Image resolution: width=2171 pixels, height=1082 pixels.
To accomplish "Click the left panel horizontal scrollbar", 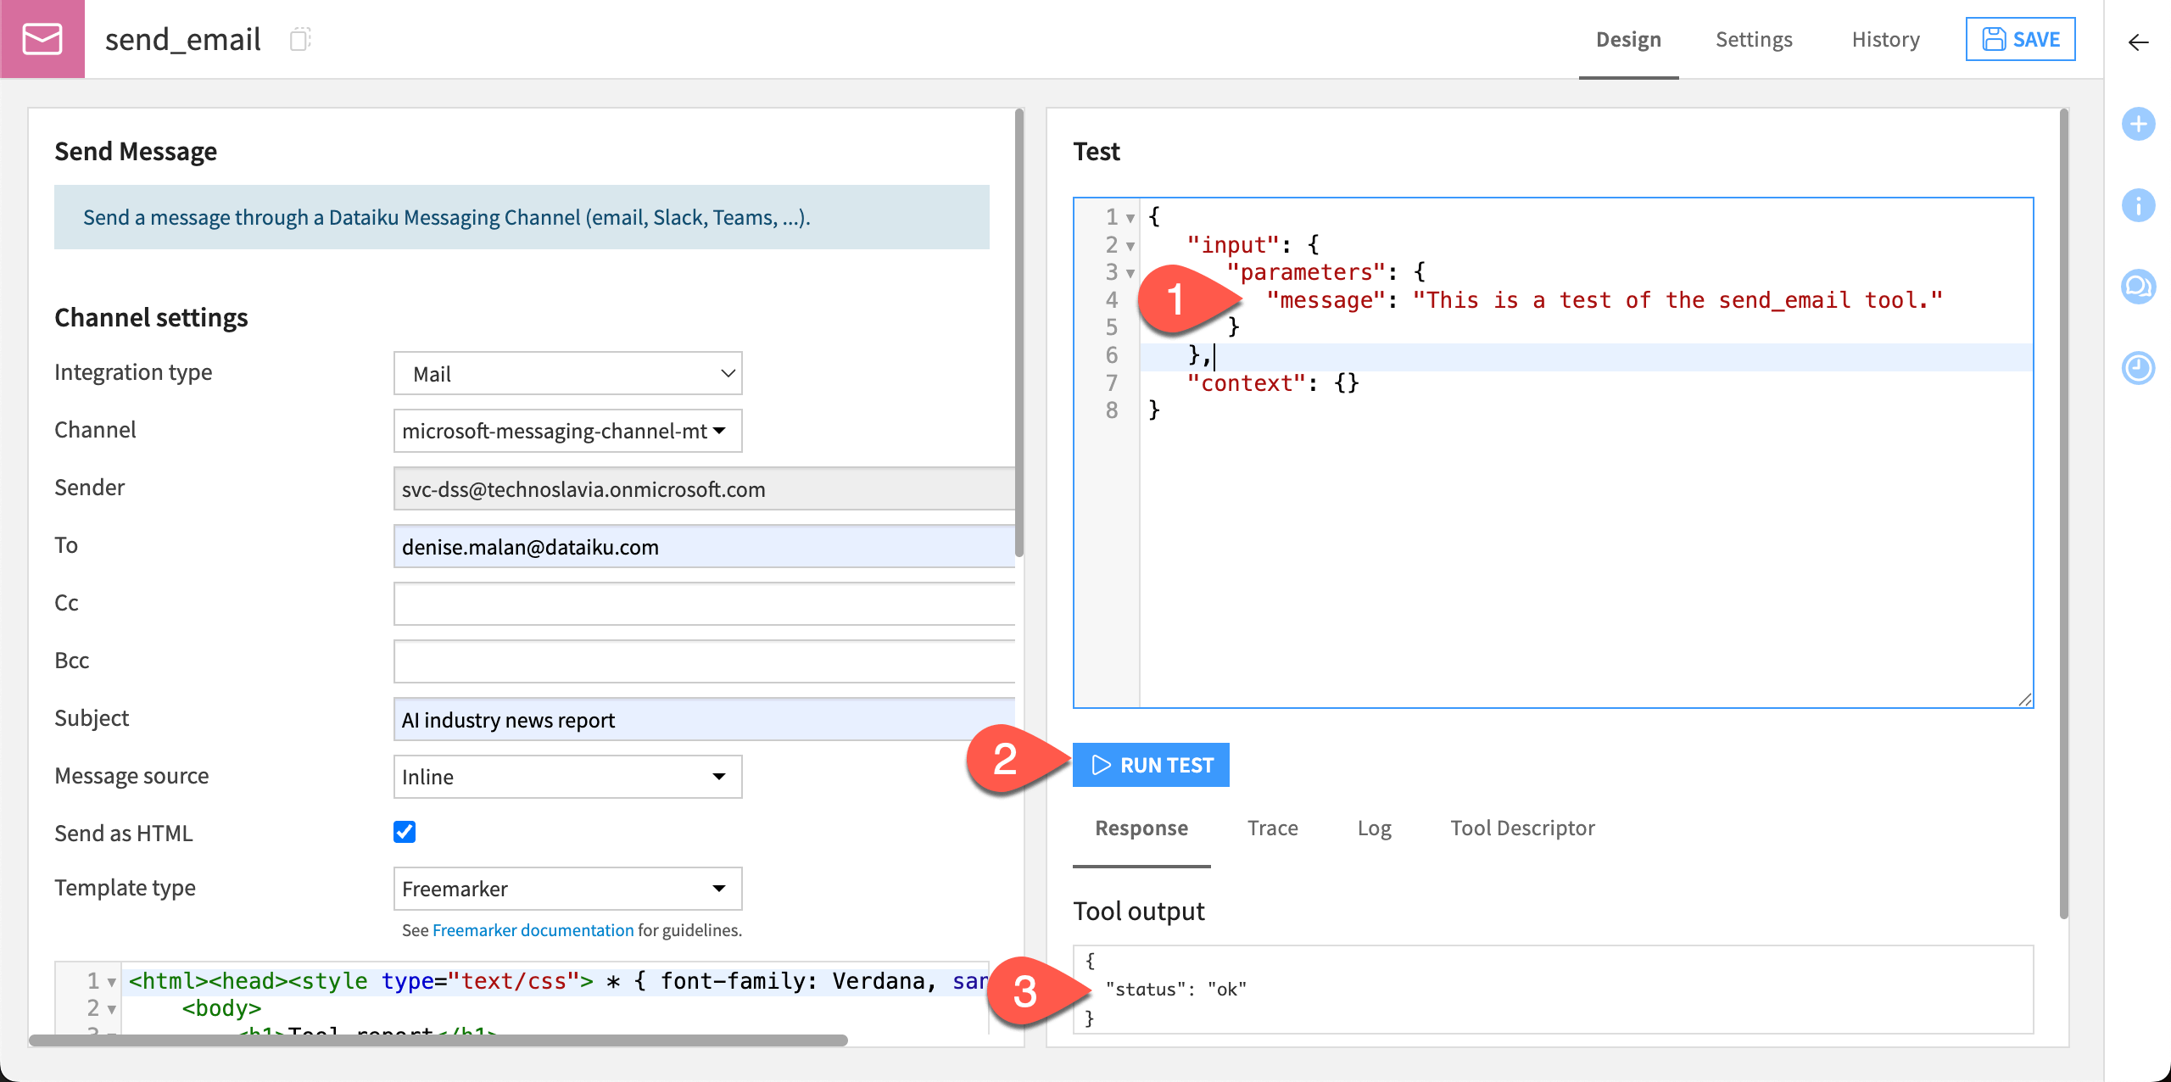I will (438, 1040).
